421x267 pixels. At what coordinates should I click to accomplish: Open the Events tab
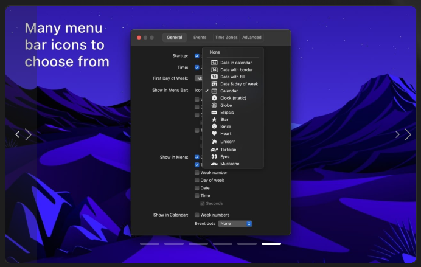(200, 38)
